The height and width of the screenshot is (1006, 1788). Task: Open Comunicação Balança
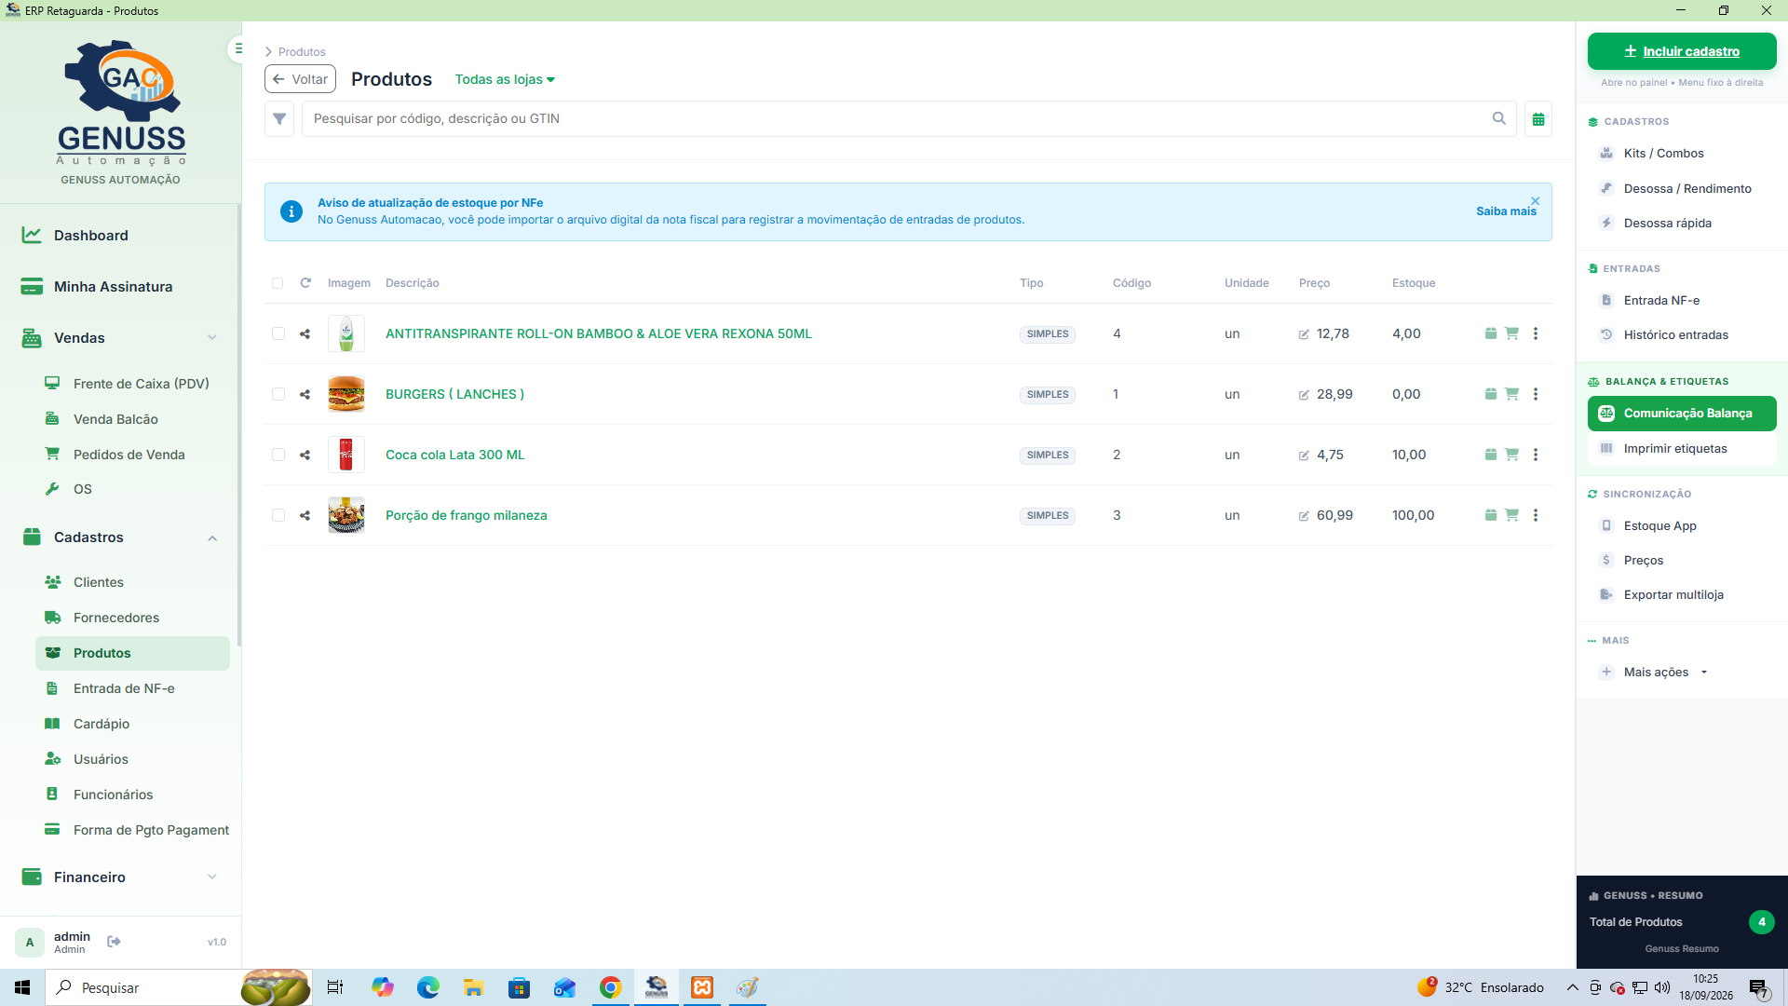pyautogui.click(x=1682, y=414)
